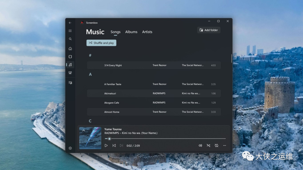Play the current track Yume Tourou
The image size is (303, 170).
pyautogui.click(x=106, y=146)
